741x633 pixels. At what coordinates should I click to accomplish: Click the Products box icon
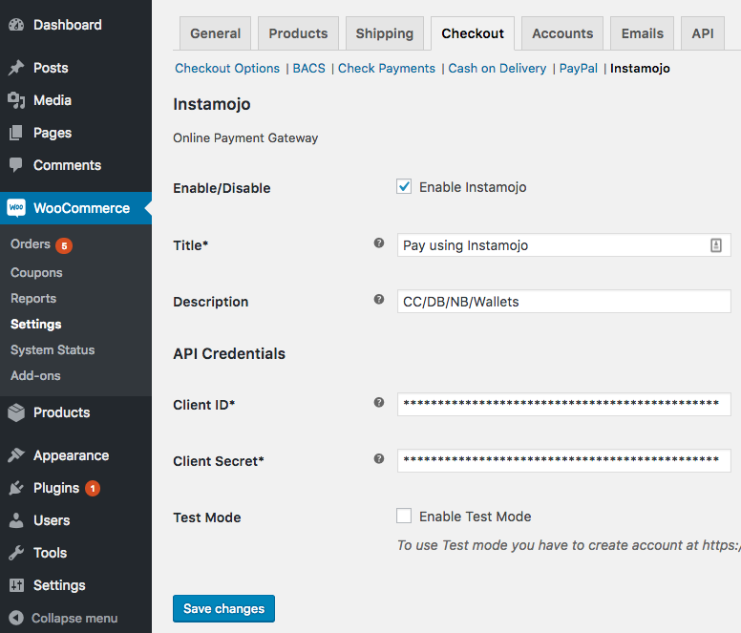(16, 412)
